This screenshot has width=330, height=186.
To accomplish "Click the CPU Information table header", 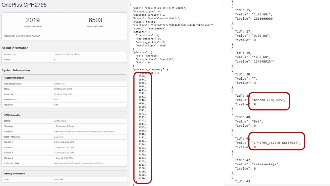I will 13,115.
